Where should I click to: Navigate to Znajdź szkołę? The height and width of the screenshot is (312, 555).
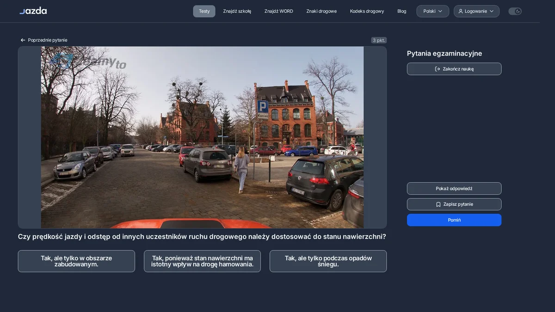(x=237, y=11)
